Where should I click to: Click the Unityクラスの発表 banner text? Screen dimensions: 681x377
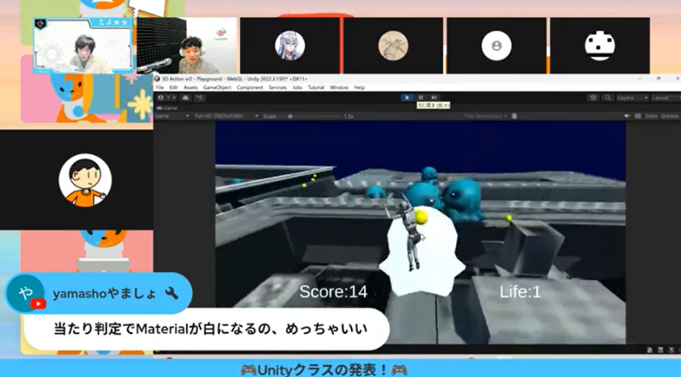pyautogui.click(x=324, y=370)
